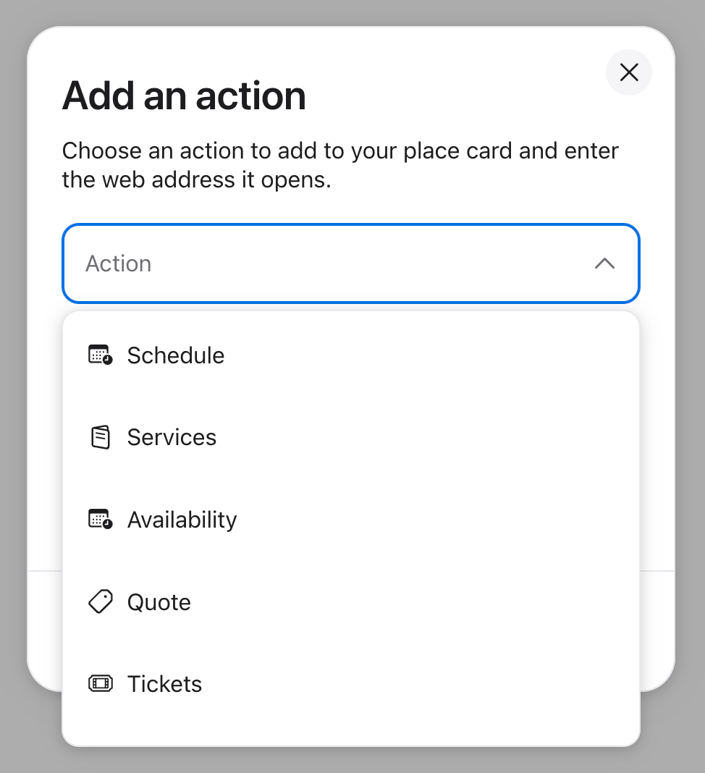Click the Action combo box field
The height and width of the screenshot is (773, 705).
pos(351,263)
